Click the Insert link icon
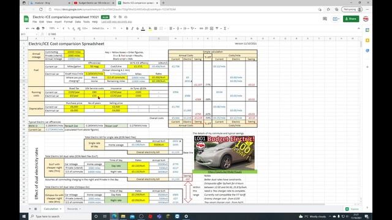The image size is (392, 220). coord(202,29)
